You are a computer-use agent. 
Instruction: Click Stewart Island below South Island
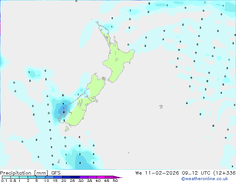(67, 129)
